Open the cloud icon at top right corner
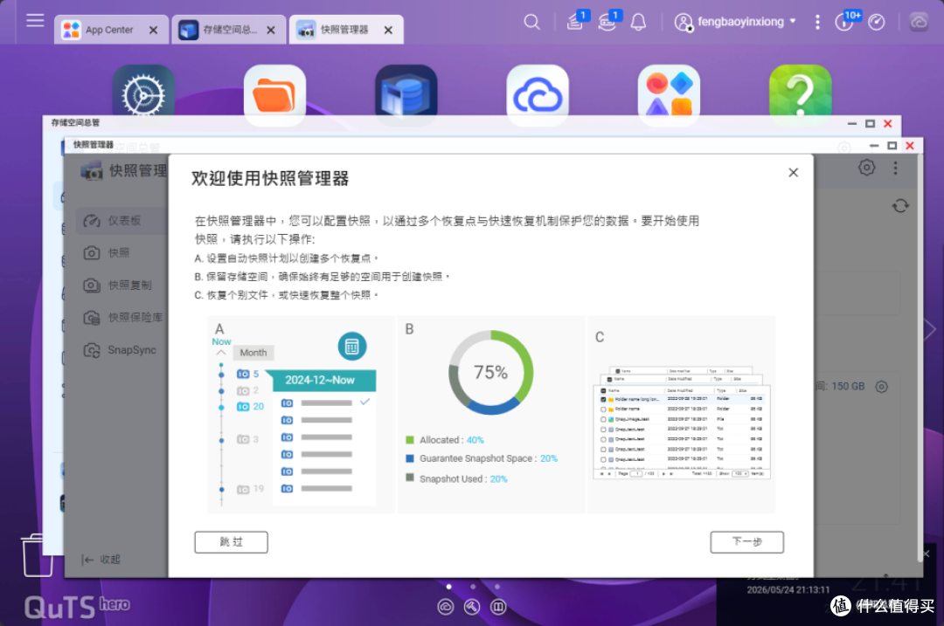This screenshot has height=626, width=944. click(919, 22)
